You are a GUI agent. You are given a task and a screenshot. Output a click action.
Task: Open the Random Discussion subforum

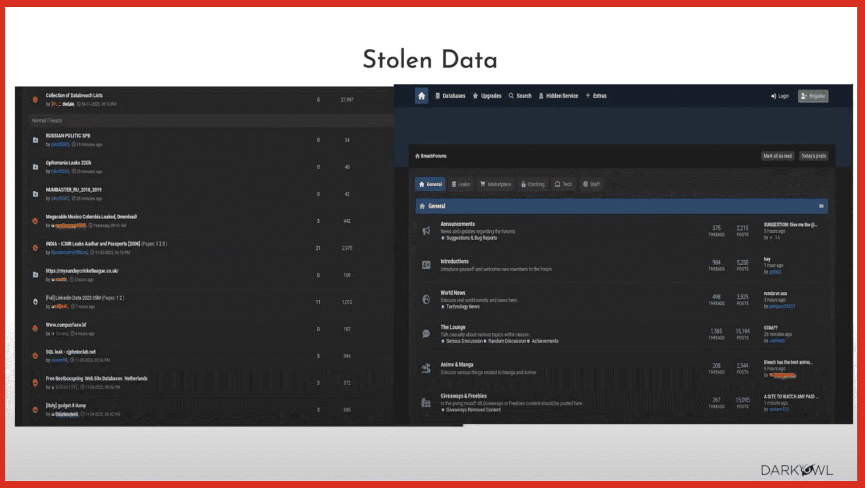tap(507, 341)
